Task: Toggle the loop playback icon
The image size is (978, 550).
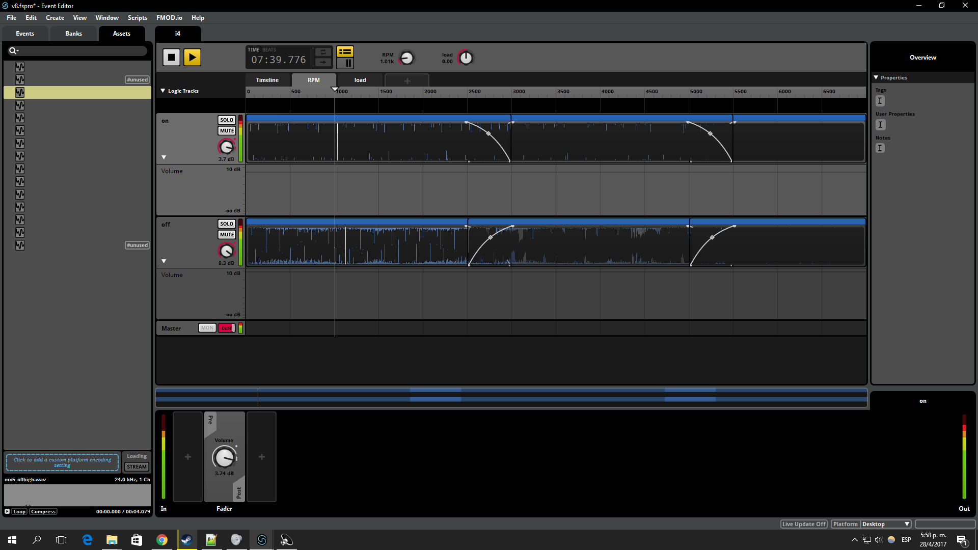Action: pyautogui.click(x=323, y=52)
